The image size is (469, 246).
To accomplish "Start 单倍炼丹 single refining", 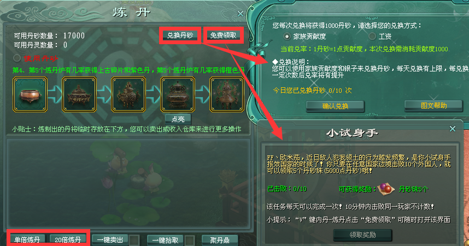I will pyautogui.click(x=27, y=239).
